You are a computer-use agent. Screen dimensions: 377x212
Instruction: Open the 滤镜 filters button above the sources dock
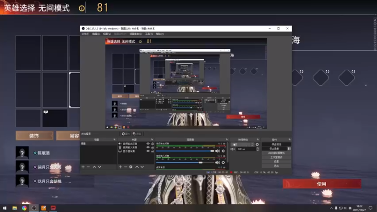[x=137, y=134]
